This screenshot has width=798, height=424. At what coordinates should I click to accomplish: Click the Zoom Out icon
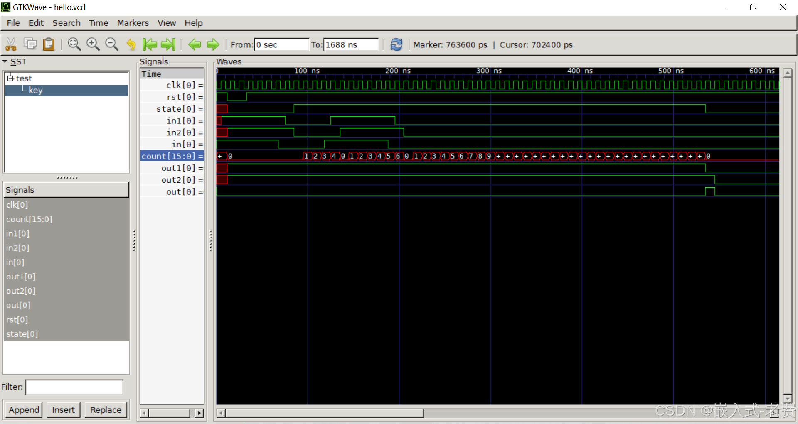pos(111,44)
